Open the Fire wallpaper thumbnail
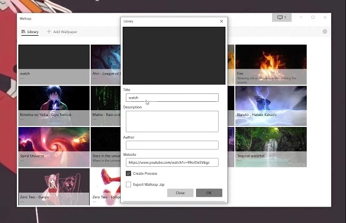Viewport: 346px width, 223px height. coord(271,65)
